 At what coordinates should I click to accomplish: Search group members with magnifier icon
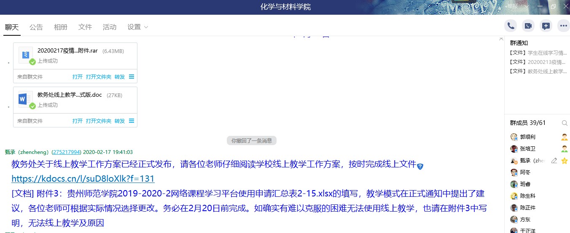tap(565, 123)
